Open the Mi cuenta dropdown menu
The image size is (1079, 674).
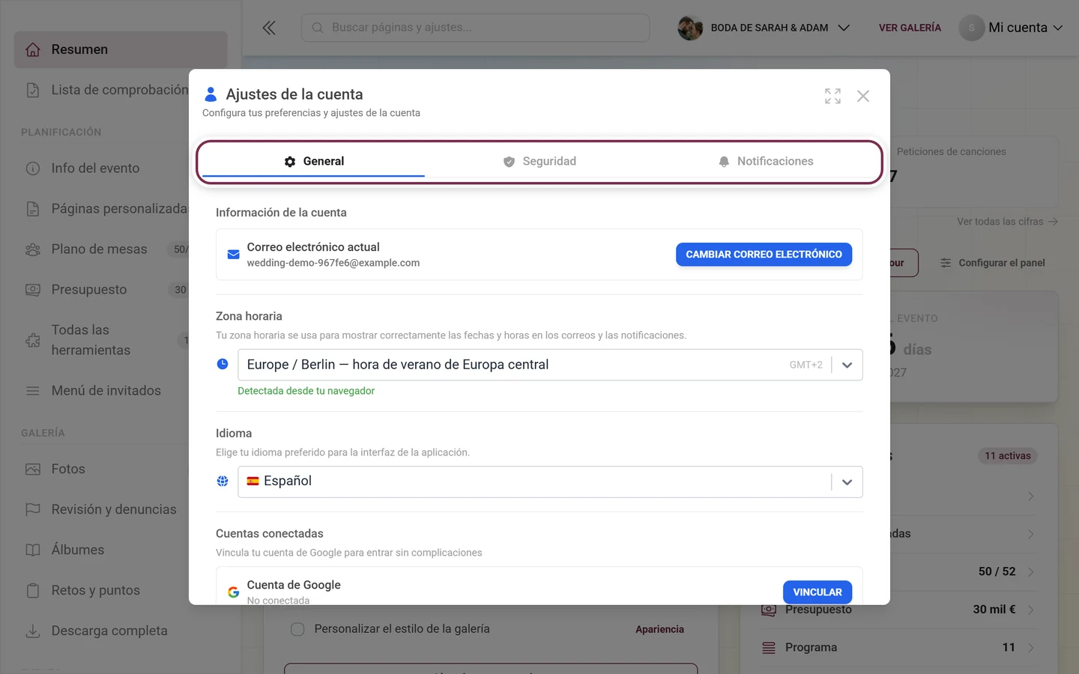(x=1012, y=28)
